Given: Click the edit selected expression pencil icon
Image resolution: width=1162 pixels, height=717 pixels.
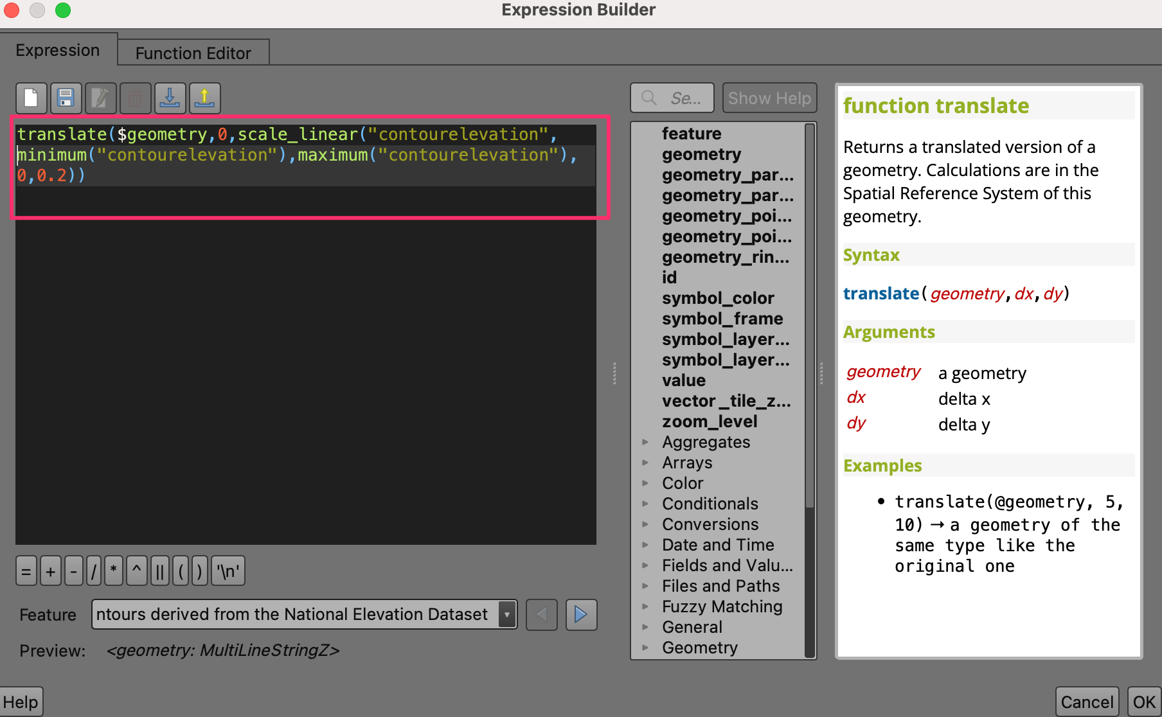Looking at the screenshot, I should [x=100, y=98].
